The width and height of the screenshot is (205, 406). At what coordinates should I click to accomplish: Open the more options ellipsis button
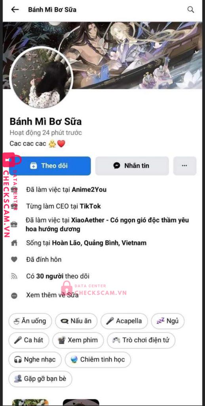coord(184,166)
